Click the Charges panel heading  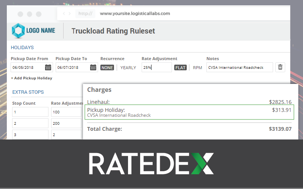pyautogui.click(x=99, y=90)
